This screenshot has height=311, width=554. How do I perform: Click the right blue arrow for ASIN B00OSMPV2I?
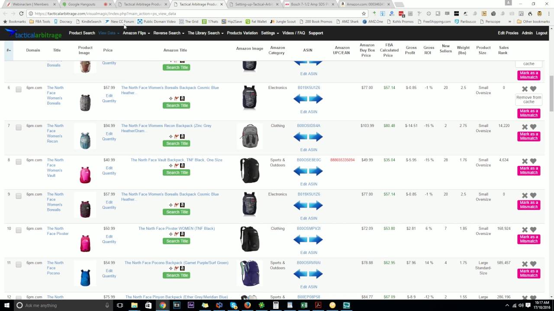pyautogui.click(x=316, y=240)
